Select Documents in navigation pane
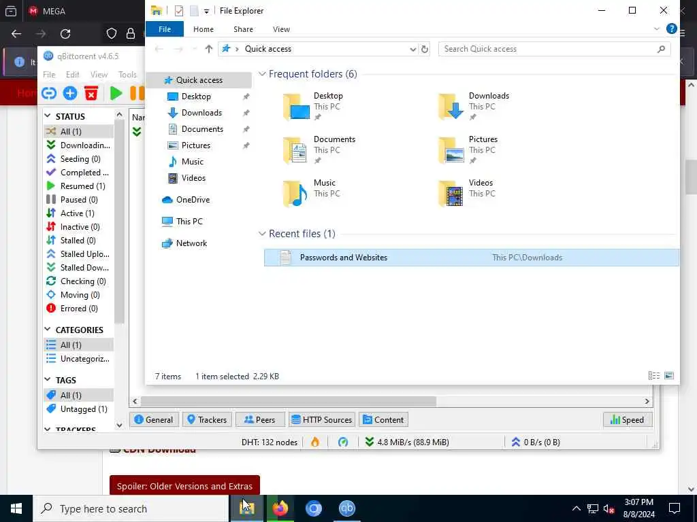Image resolution: width=697 pixels, height=522 pixels. click(x=202, y=129)
